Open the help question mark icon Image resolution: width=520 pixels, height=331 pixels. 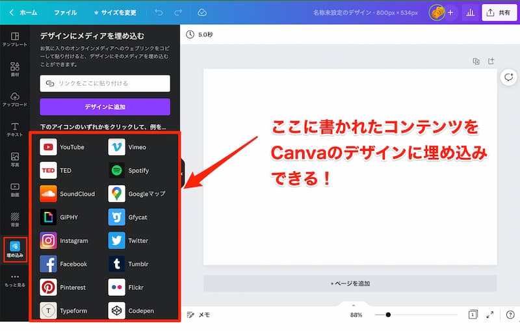[510, 315]
